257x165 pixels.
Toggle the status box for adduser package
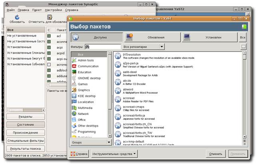pos(49,76)
